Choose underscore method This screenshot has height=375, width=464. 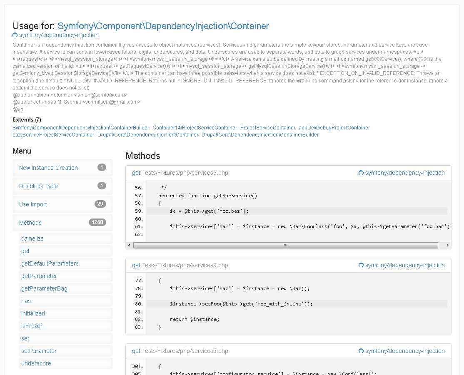[x=66, y=363]
